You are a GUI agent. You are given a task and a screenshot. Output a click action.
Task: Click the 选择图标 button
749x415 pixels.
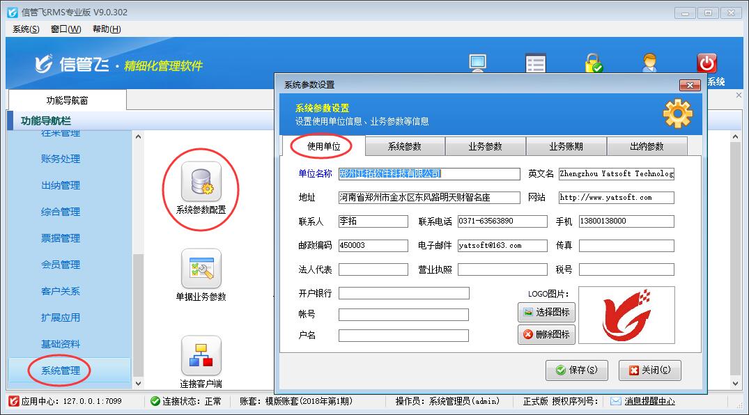coord(546,312)
